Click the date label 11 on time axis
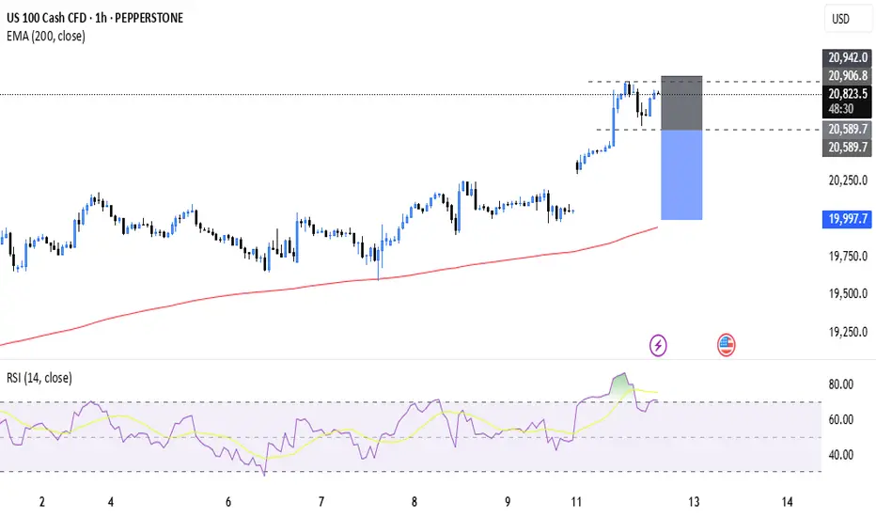 pyautogui.click(x=576, y=502)
